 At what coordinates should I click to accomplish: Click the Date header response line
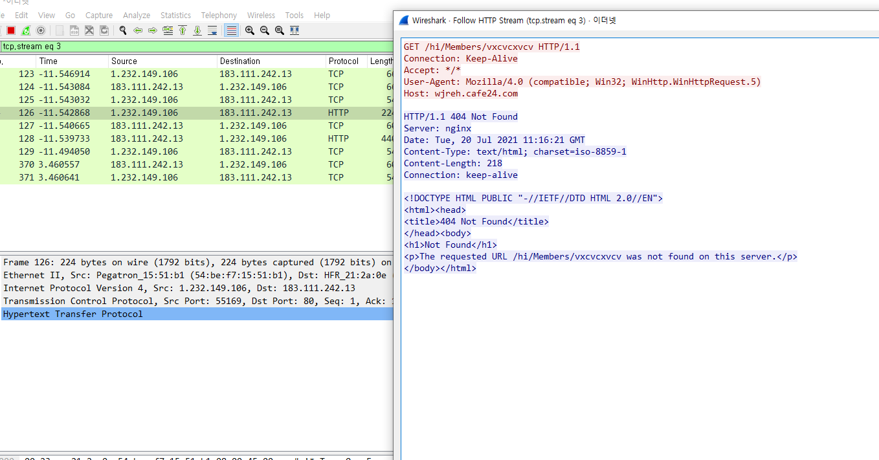[495, 140]
